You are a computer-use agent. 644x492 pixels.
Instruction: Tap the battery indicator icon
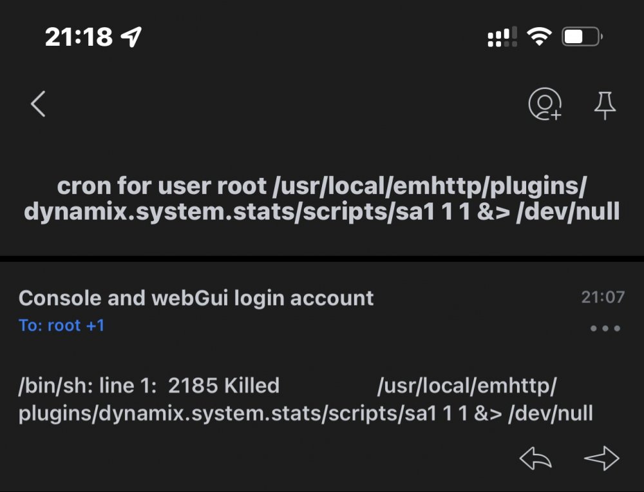click(582, 37)
